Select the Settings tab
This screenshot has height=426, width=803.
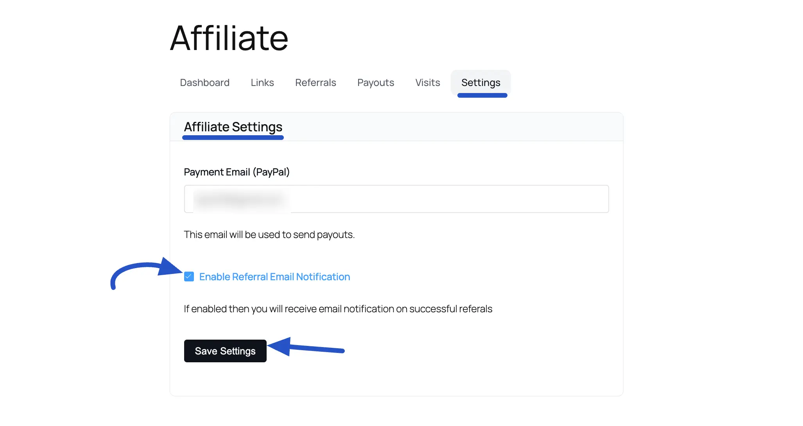tap(480, 82)
